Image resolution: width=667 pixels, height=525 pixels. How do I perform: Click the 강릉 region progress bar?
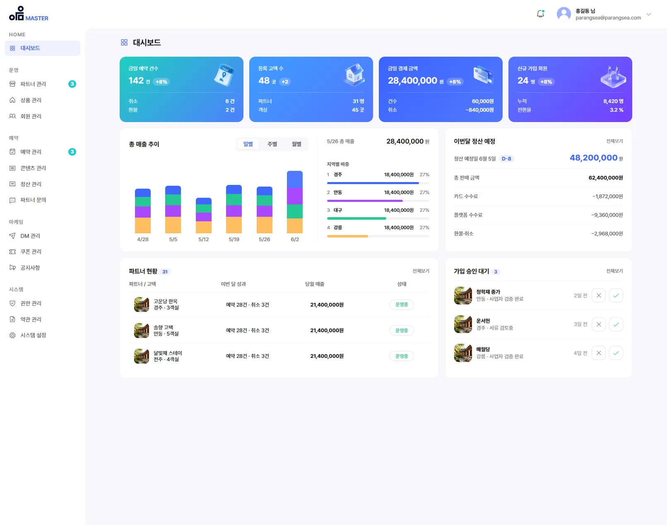coord(378,236)
